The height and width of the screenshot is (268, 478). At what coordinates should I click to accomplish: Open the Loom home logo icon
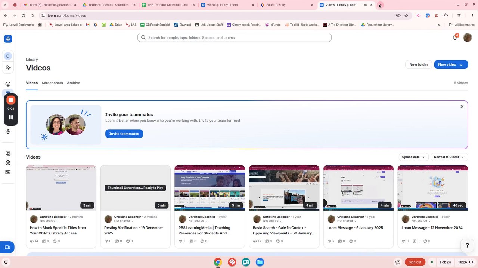pos(8,39)
